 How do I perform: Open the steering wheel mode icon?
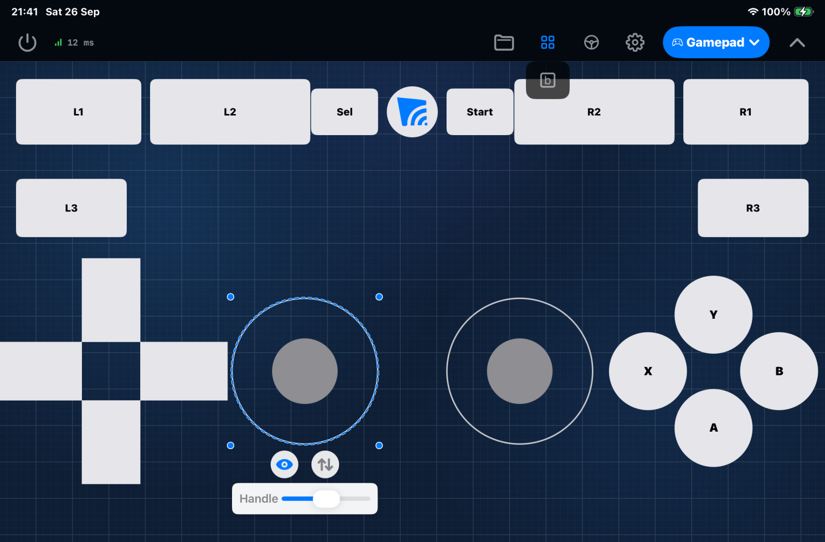[591, 42]
